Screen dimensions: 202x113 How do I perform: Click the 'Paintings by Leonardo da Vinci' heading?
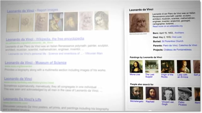click(x=146, y=57)
